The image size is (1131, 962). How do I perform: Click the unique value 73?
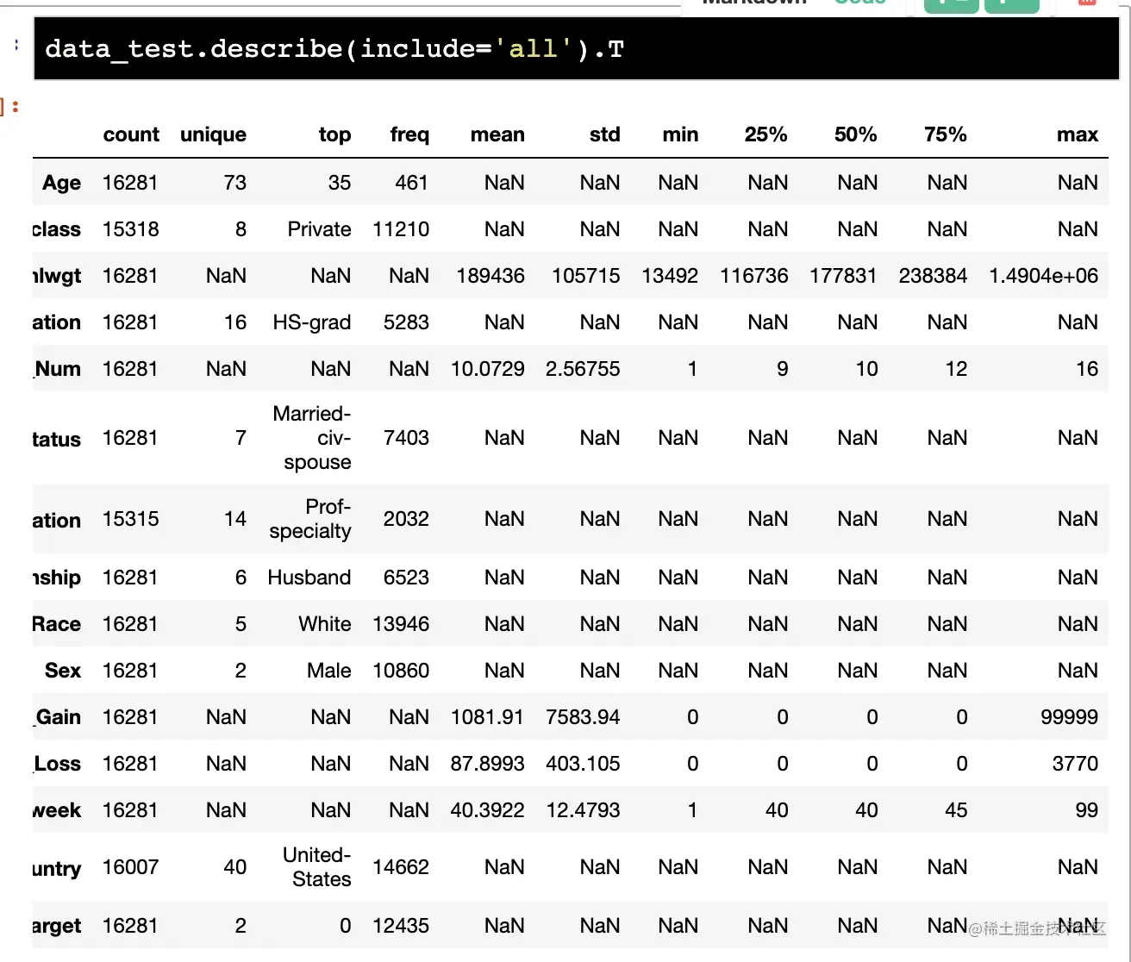[235, 183]
